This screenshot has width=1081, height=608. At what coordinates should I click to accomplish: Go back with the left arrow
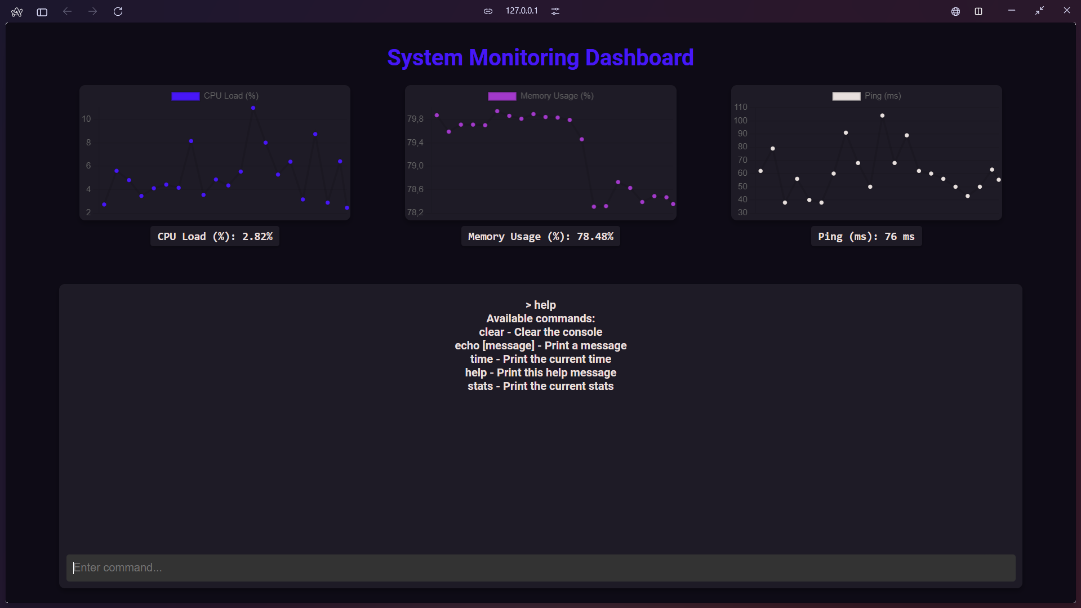coord(67,11)
